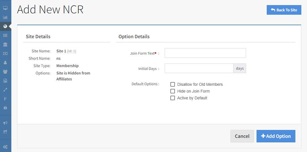Image resolution: width=307 pixels, height=152 pixels.
Task: Open the bar chart reports icon
Action: [5, 17]
